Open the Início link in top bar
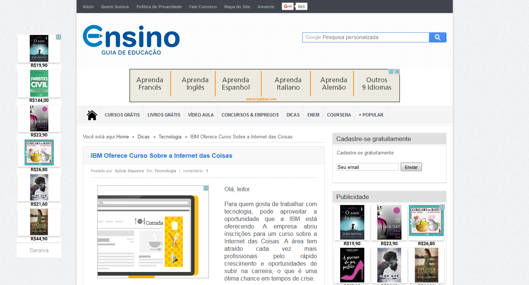Screen dimensions: 529x285 (88, 7)
